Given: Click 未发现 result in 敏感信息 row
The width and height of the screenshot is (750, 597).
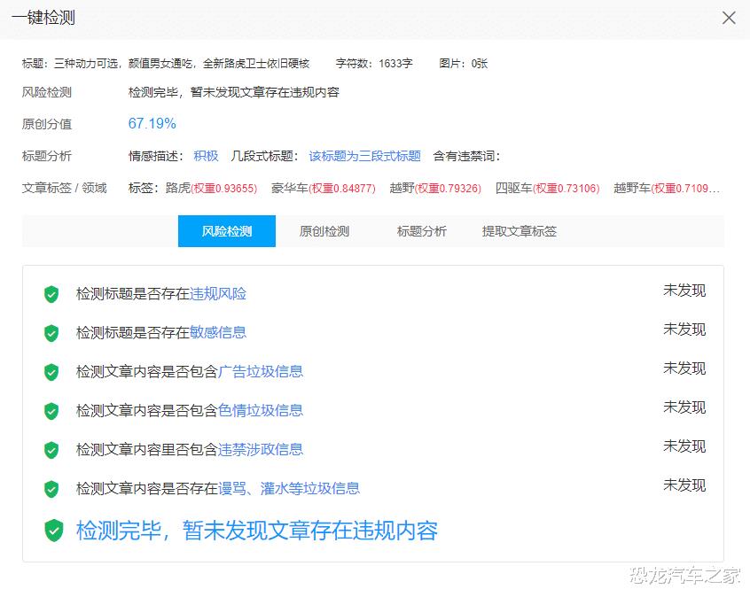Looking at the screenshot, I should coord(684,330).
